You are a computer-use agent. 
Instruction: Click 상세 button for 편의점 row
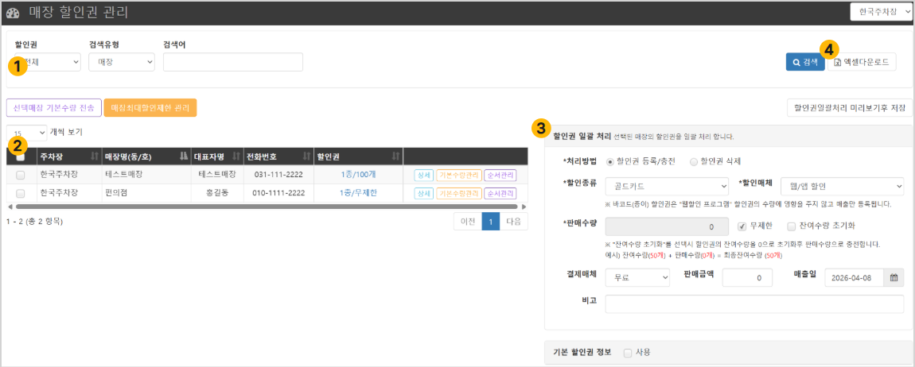423,193
